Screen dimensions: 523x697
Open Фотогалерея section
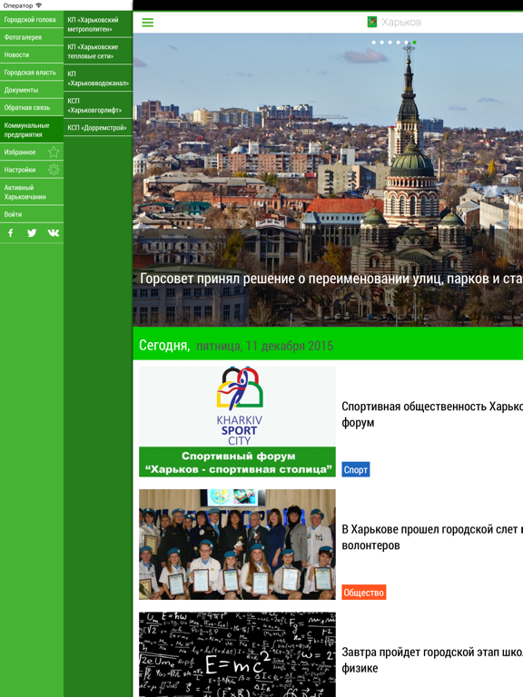click(32, 37)
